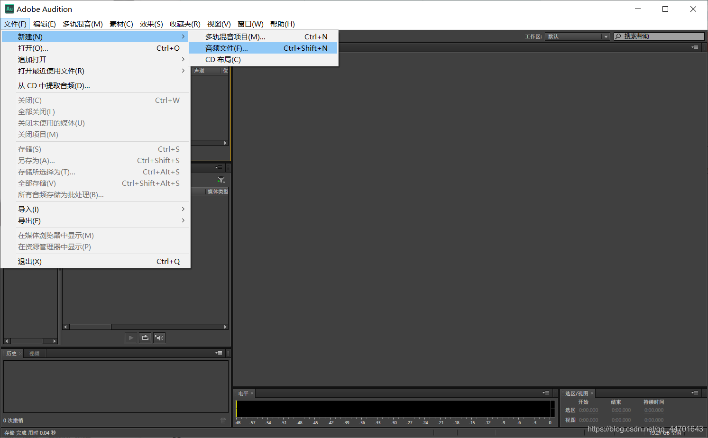Close the 电平 panel tab
Viewport: 708px width, 438px height.
click(252, 393)
